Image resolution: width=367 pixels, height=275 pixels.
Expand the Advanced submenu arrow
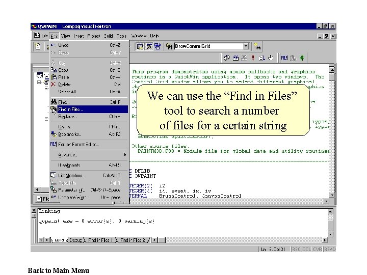pos(125,155)
